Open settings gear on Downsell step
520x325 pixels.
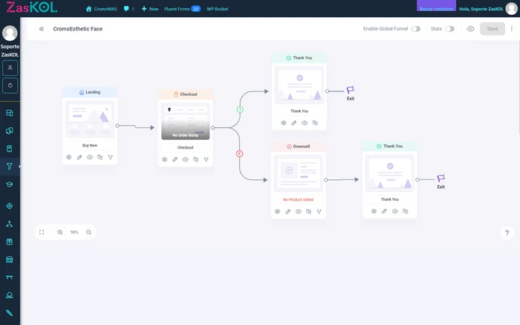[278, 211]
